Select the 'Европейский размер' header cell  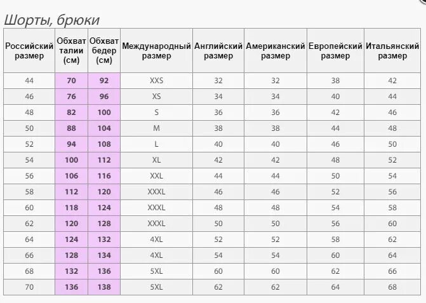tap(335, 51)
